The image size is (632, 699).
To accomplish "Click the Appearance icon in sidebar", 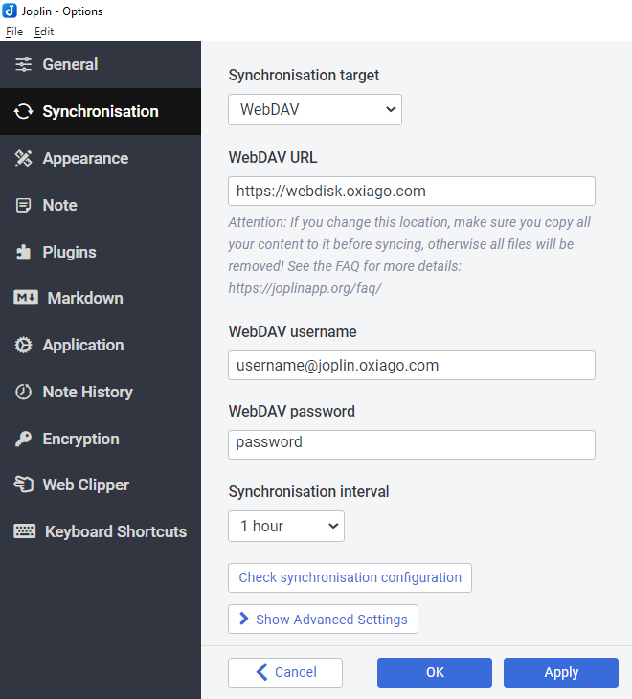I will tap(24, 159).
